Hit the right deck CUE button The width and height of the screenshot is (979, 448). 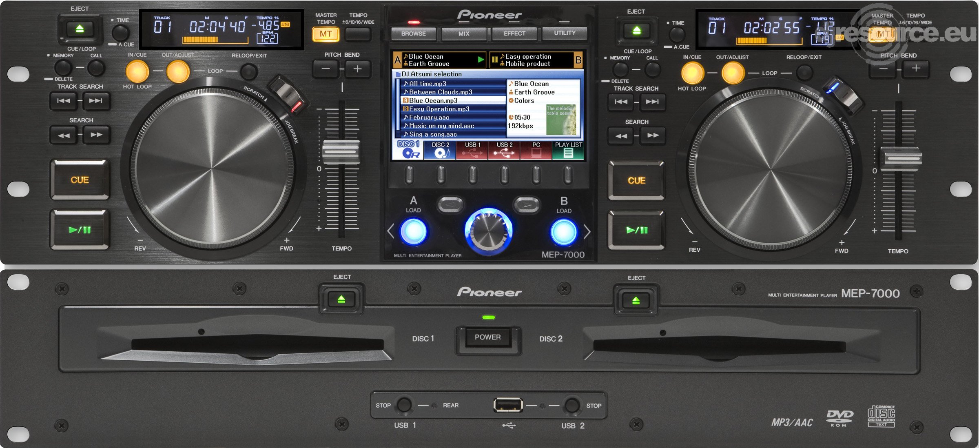(x=636, y=180)
